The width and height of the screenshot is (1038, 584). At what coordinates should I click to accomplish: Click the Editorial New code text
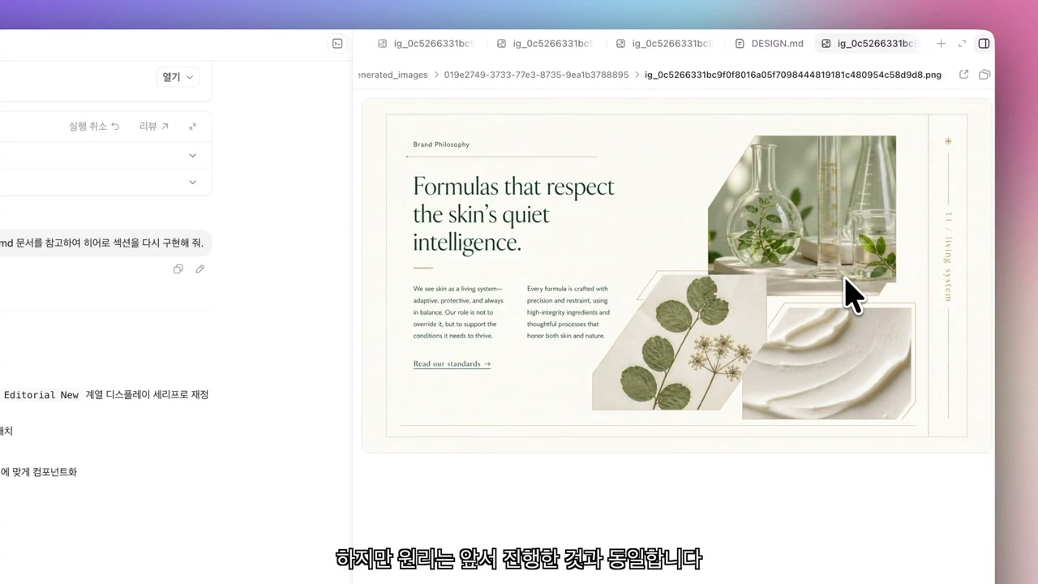(x=41, y=395)
